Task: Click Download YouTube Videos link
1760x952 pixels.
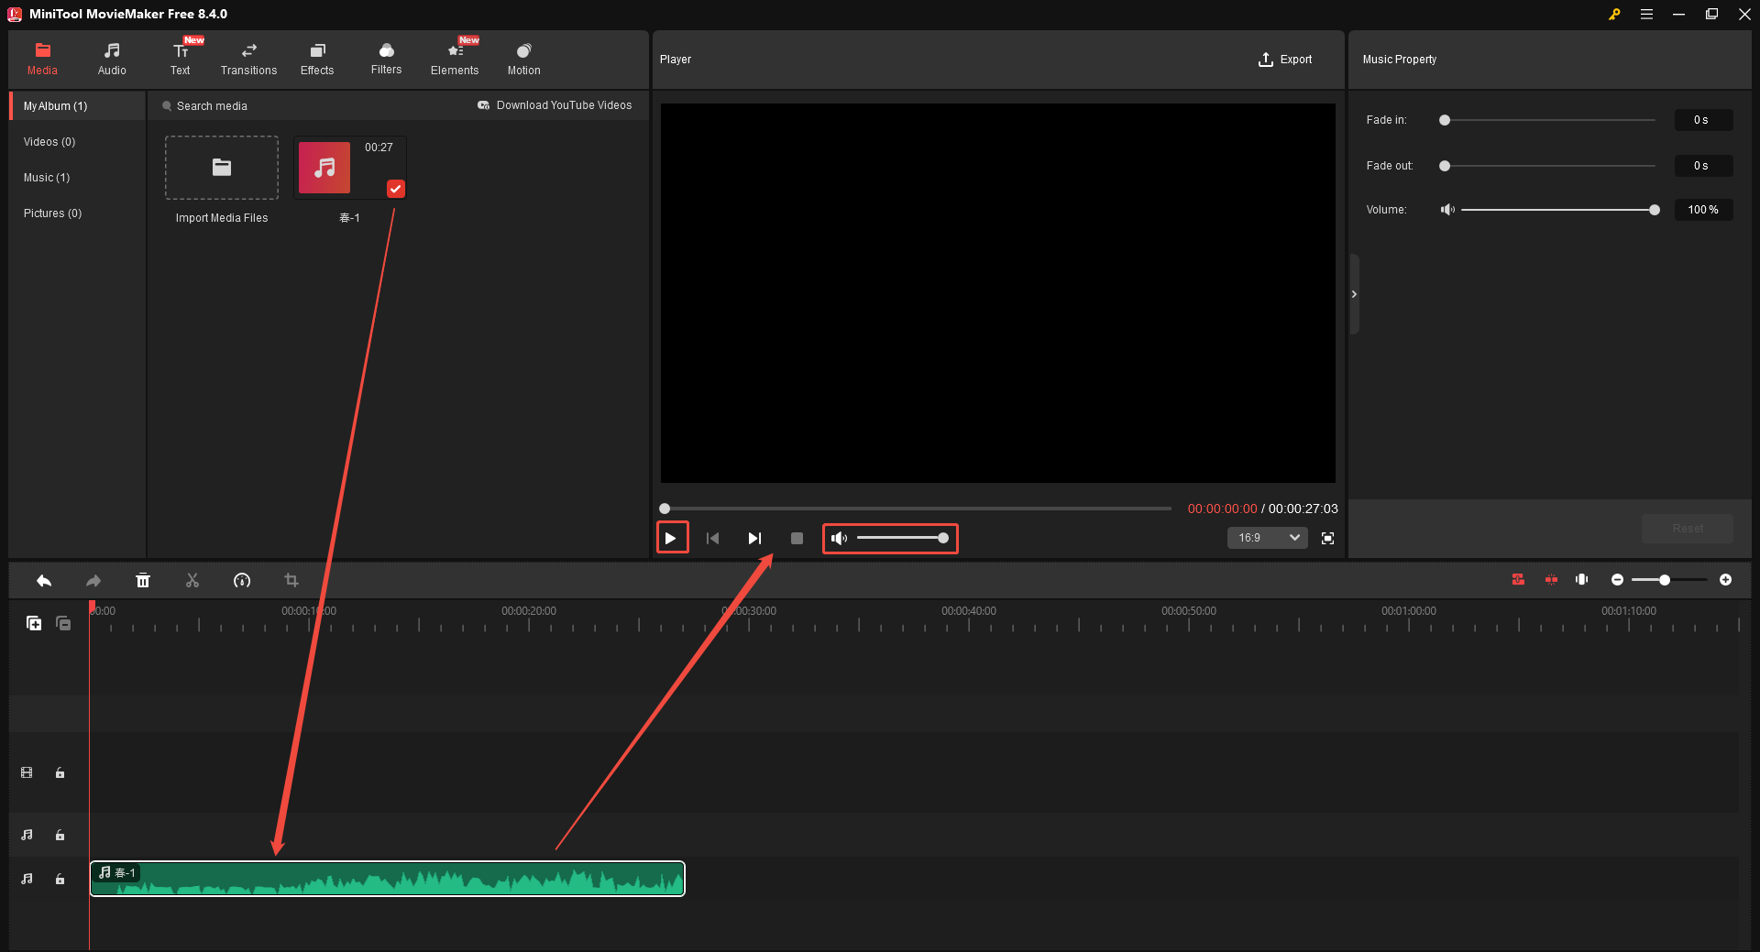Action: pyautogui.click(x=555, y=105)
